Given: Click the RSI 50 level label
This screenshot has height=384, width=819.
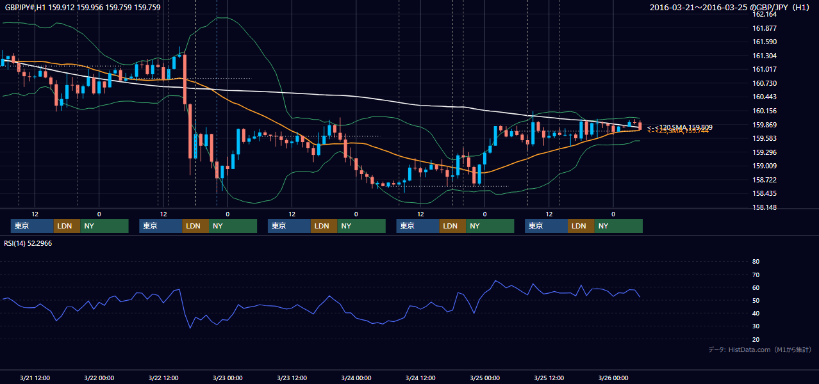Looking at the screenshot, I should coord(756,300).
